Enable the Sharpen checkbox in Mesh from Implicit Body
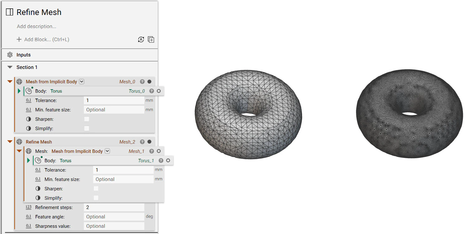This screenshot has height=234, width=476. click(x=86, y=119)
